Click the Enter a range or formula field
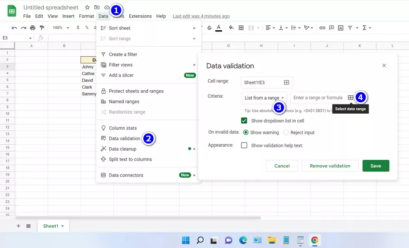 (x=319, y=98)
